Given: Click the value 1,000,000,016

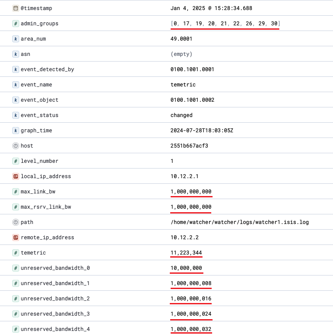Looking at the screenshot, I should [191, 299].
